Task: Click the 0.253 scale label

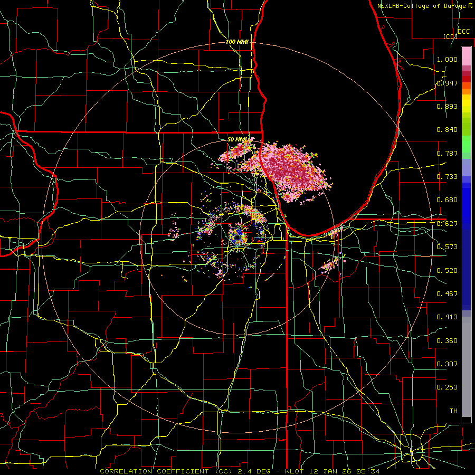Action: pos(447,387)
